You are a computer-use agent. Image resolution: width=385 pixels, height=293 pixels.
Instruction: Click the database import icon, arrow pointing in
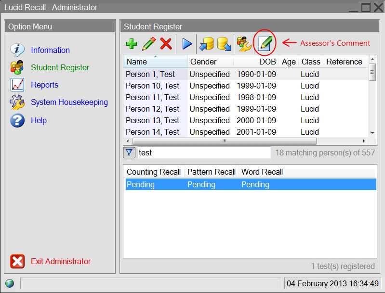pyautogui.click(x=206, y=44)
